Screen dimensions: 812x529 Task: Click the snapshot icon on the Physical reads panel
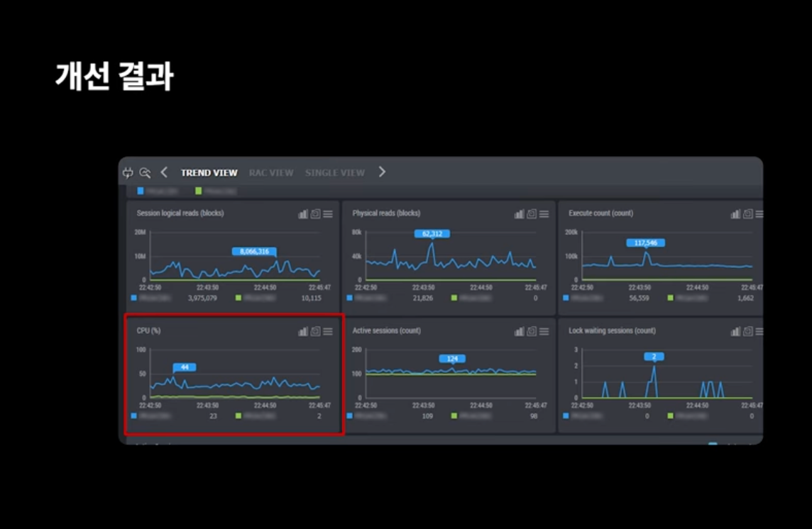coord(532,213)
